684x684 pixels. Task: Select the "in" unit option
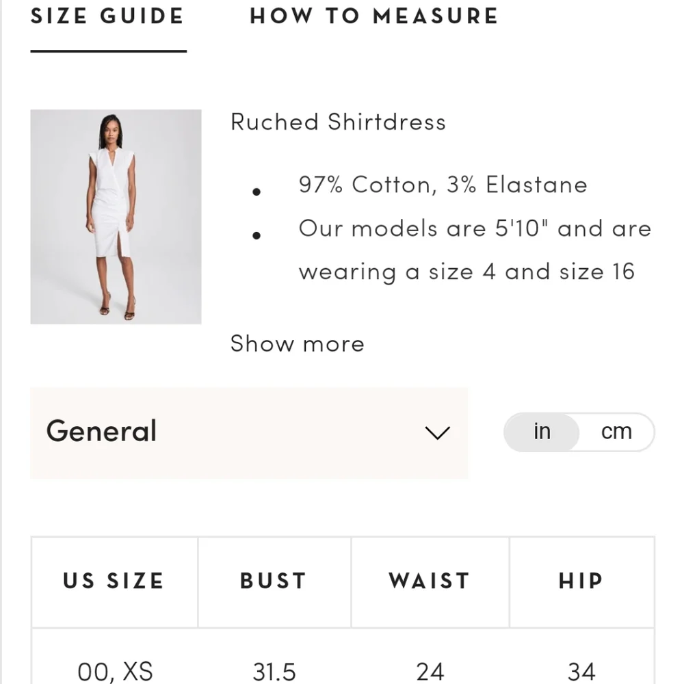542,431
